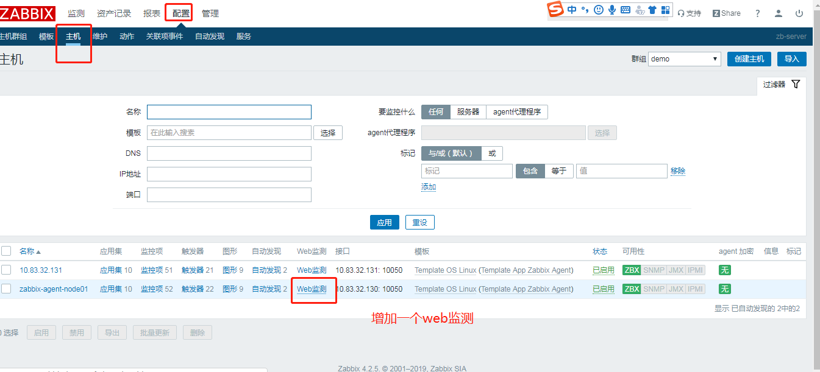Click the 重设 filter button

420,222
